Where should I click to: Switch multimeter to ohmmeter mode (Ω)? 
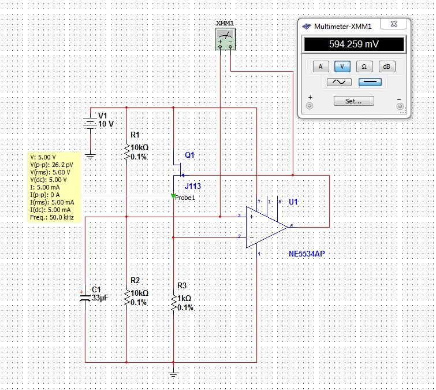pos(364,66)
